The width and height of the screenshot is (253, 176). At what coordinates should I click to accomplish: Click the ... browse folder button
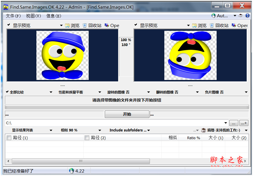click(x=233, y=123)
